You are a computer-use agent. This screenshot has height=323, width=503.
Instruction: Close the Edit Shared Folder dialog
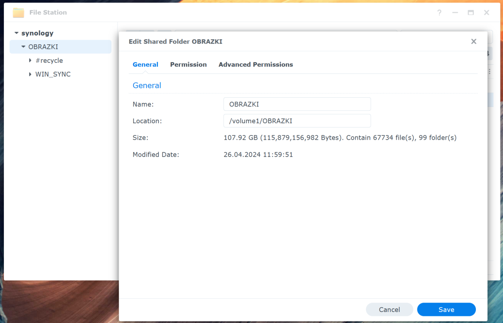[x=474, y=41]
